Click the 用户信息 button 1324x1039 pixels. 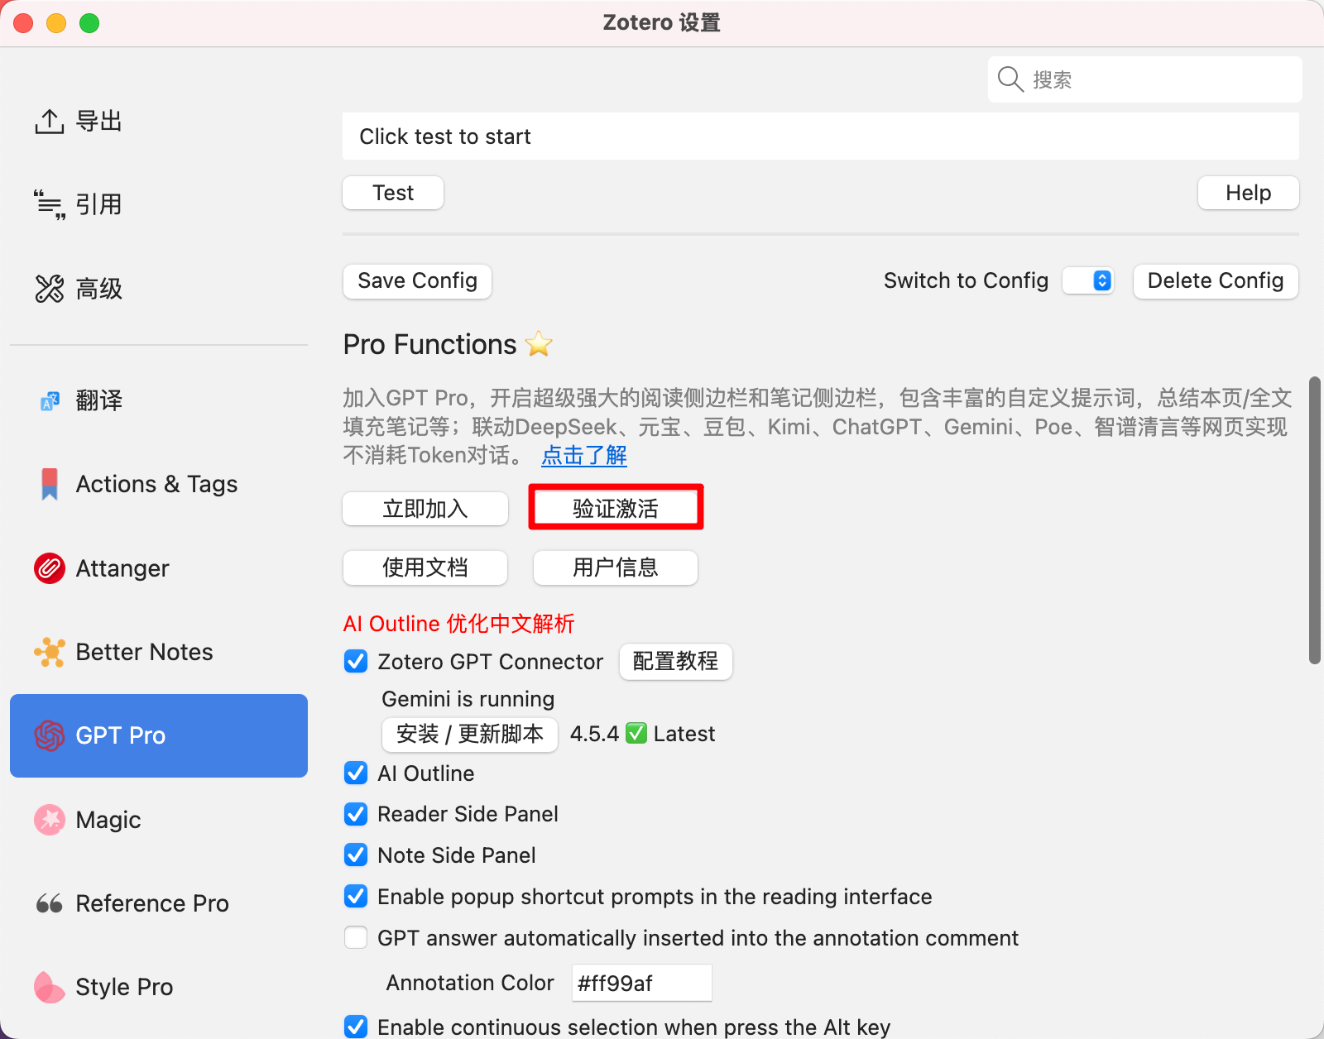click(x=616, y=567)
